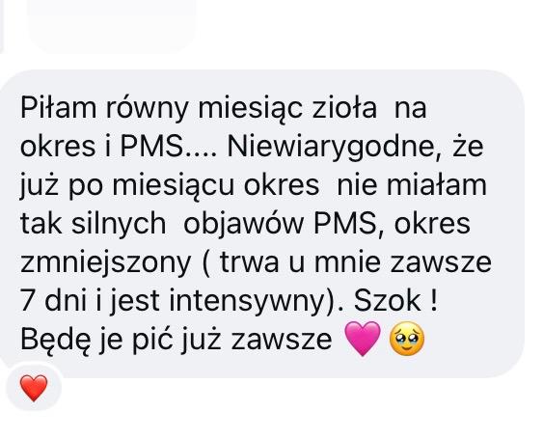Click the word "miesiącu" in third line
The width and height of the screenshot is (543, 439).
pos(174,185)
